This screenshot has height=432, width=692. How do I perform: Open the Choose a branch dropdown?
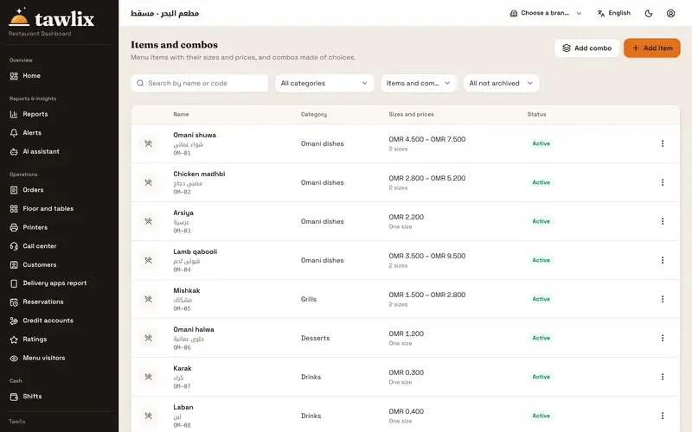pos(546,13)
